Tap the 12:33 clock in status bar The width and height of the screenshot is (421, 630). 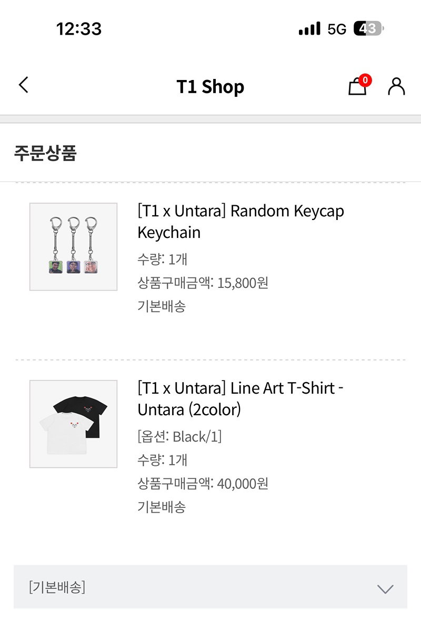click(x=79, y=29)
